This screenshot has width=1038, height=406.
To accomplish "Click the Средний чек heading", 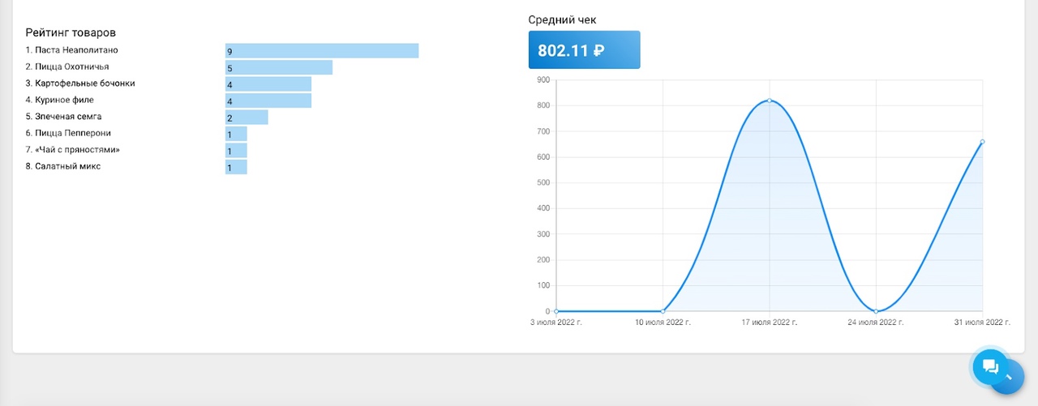I will click(562, 20).
